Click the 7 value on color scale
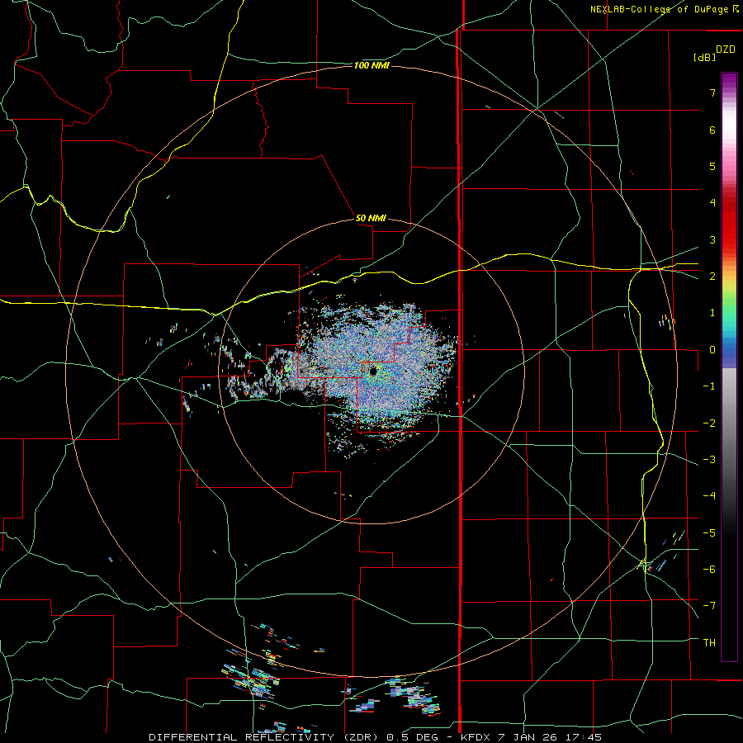Image resolution: width=743 pixels, height=743 pixels. point(712,92)
